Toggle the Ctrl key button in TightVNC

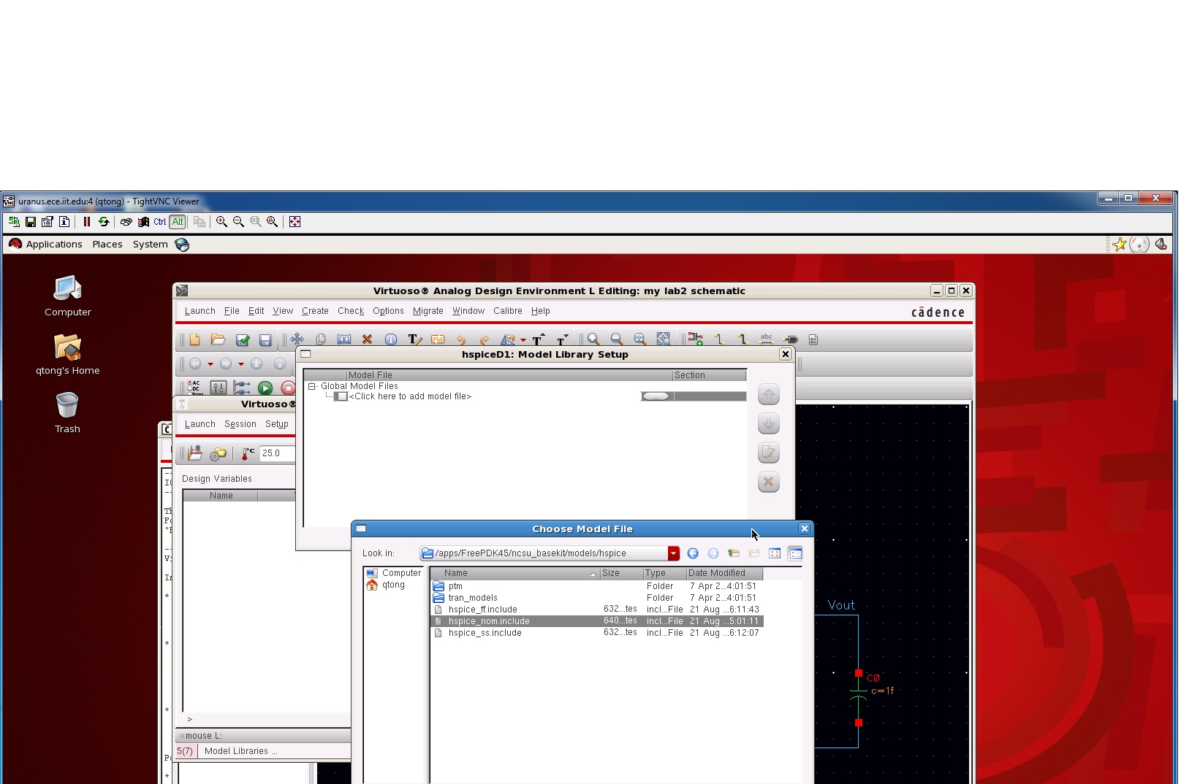(160, 222)
